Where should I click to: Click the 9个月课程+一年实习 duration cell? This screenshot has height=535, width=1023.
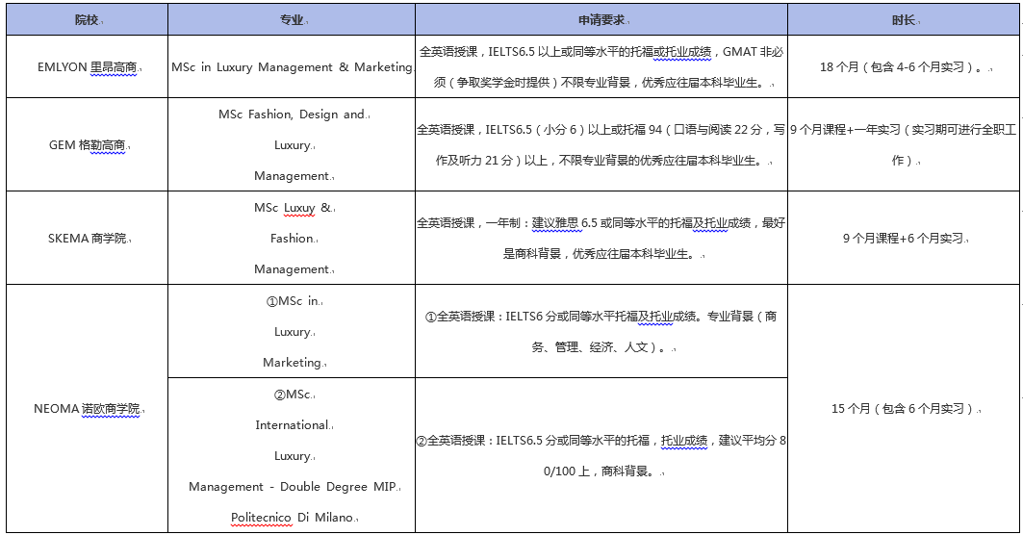902,144
